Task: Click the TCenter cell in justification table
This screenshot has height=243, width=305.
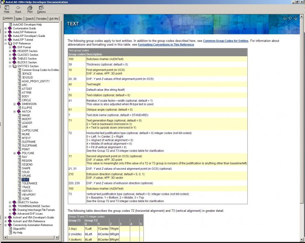Action: click(103, 229)
